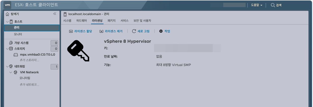Viewport: 313px width, 107px height.
Task: Click the 기능: label
Action: [108, 65]
